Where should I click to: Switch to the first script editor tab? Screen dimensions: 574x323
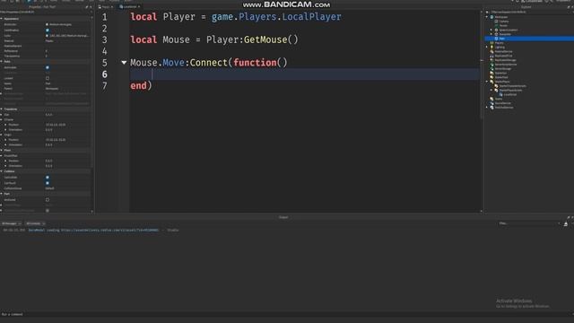106,6
